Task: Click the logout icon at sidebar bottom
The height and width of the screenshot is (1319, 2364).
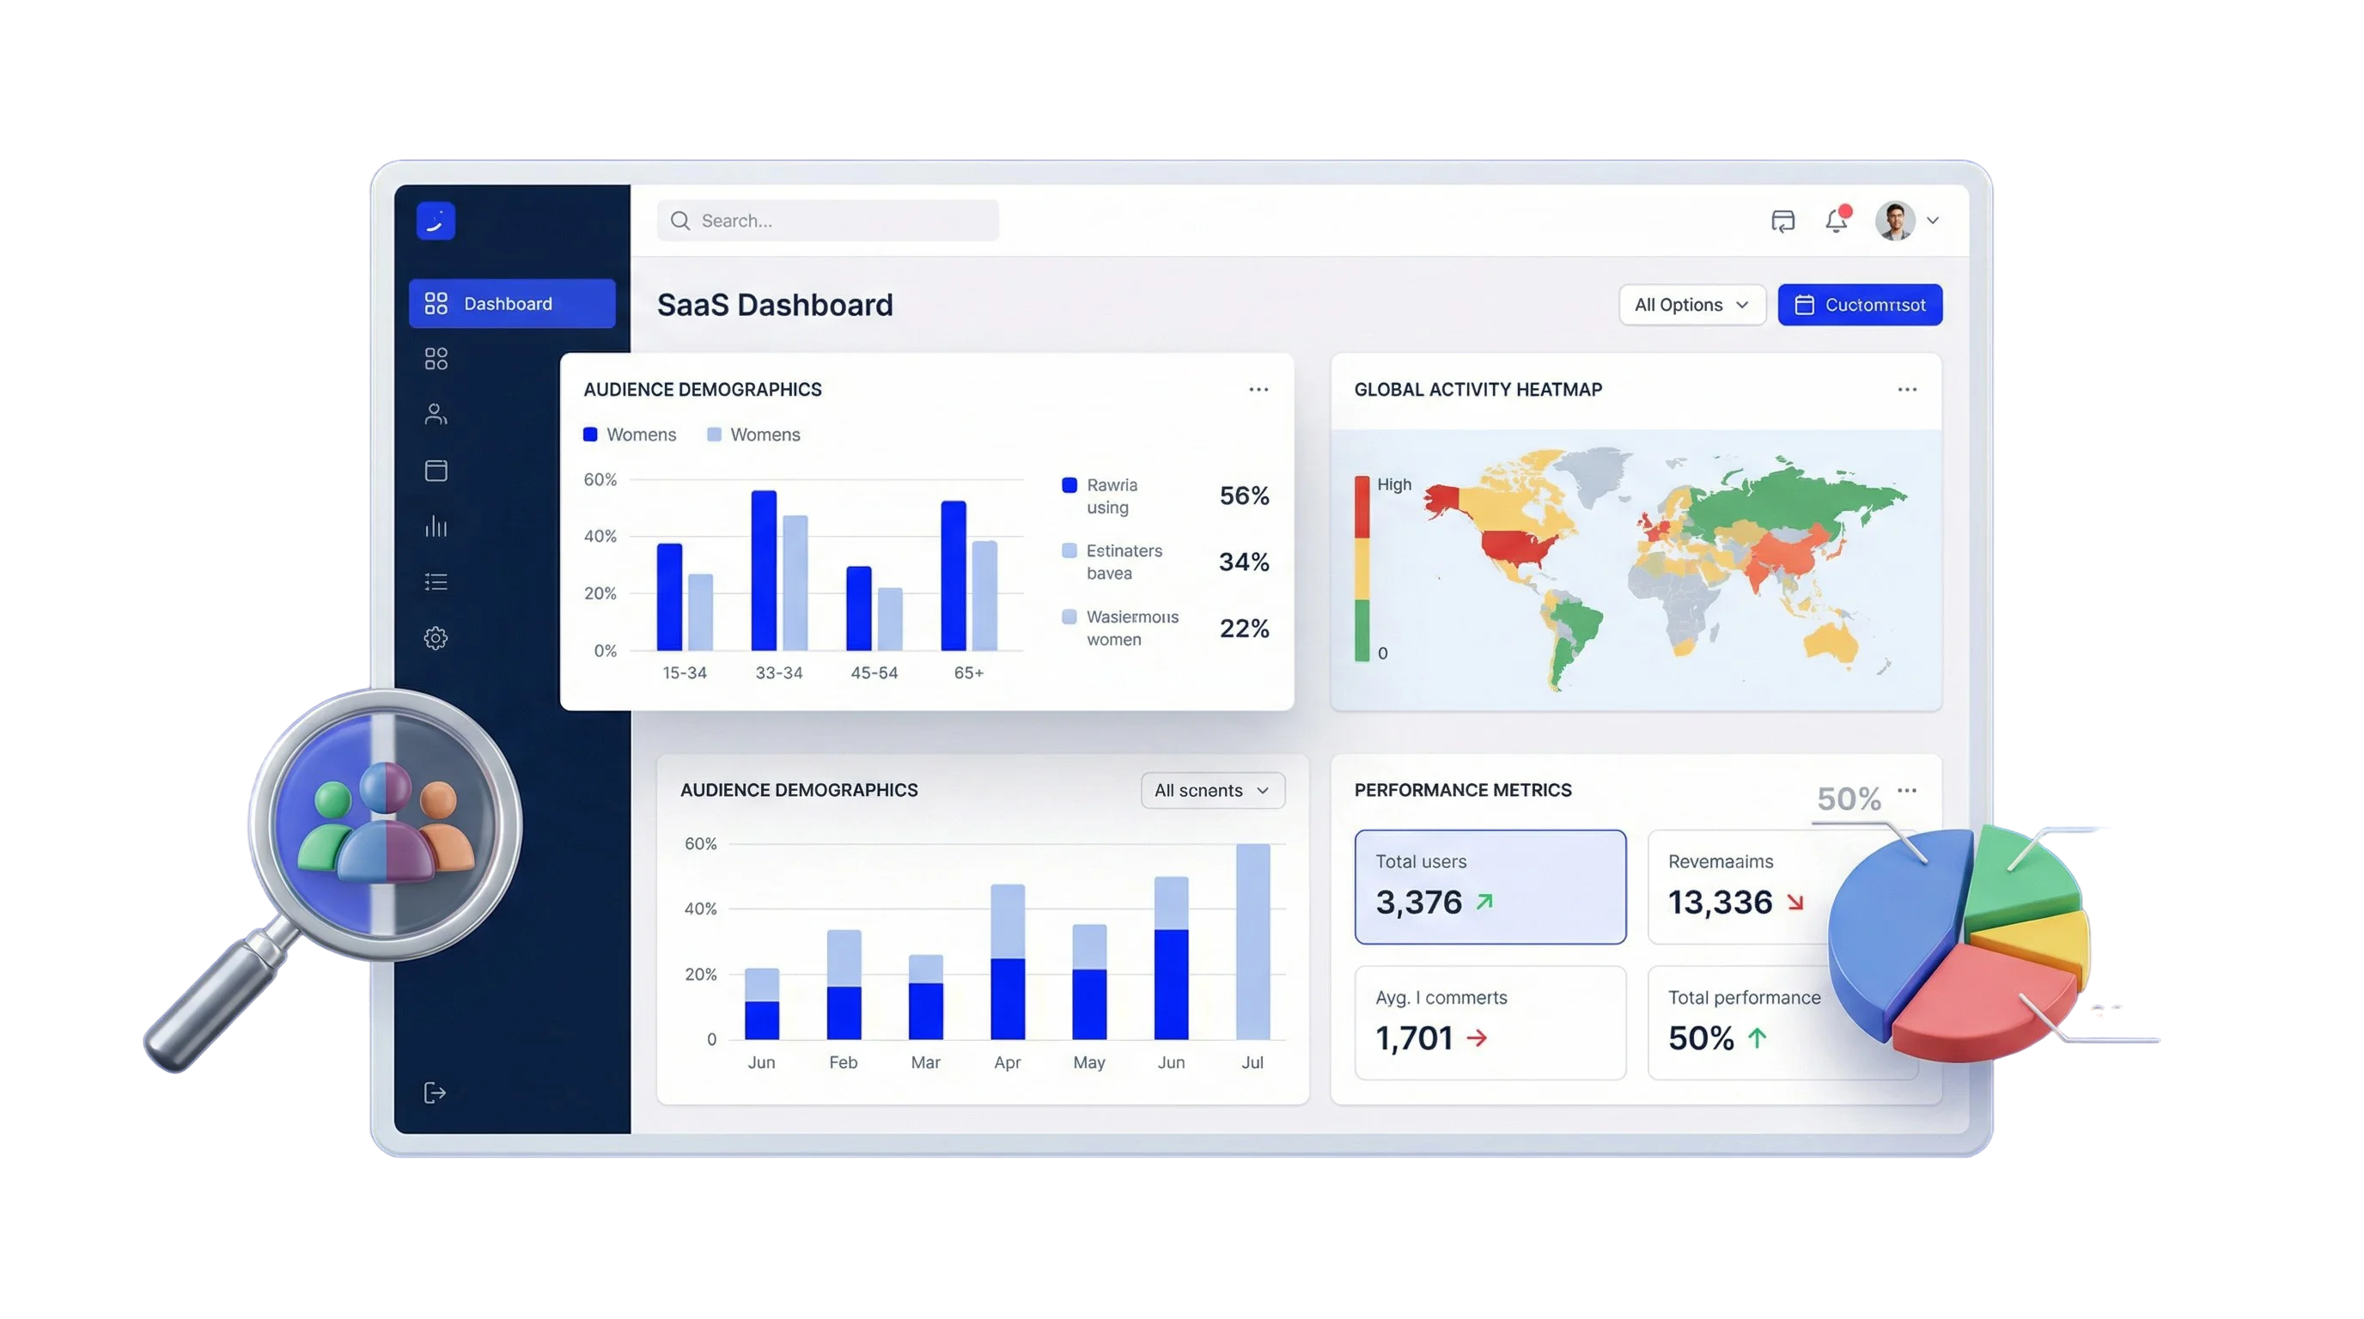Action: coord(435,1092)
